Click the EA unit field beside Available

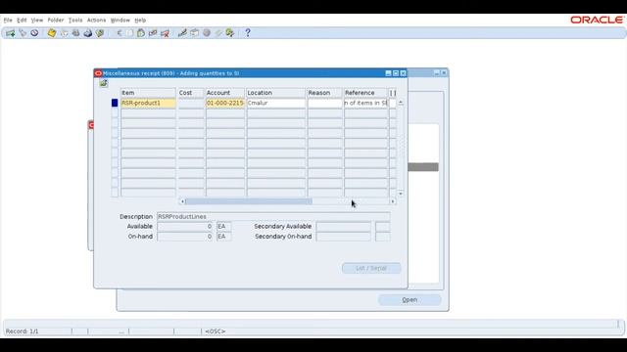coord(223,226)
